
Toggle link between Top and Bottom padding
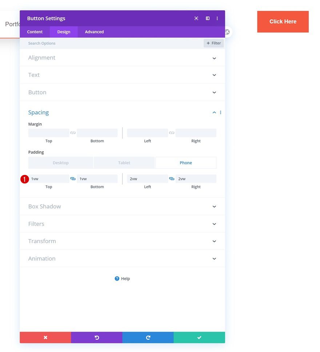tap(73, 179)
